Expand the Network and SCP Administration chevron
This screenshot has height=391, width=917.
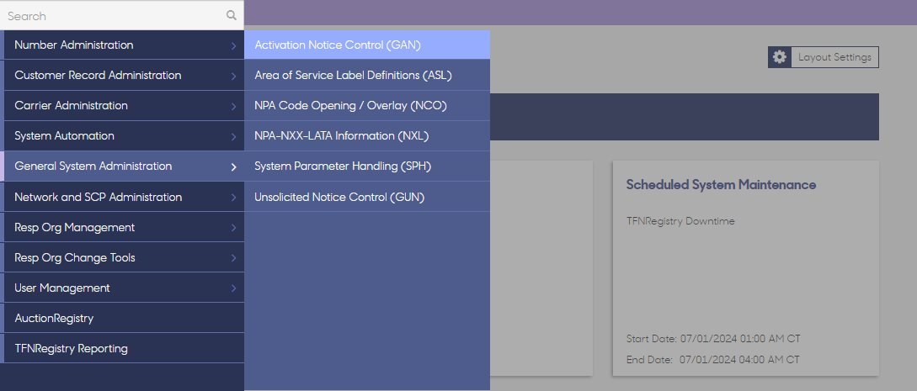pyautogui.click(x=233, y=198)
